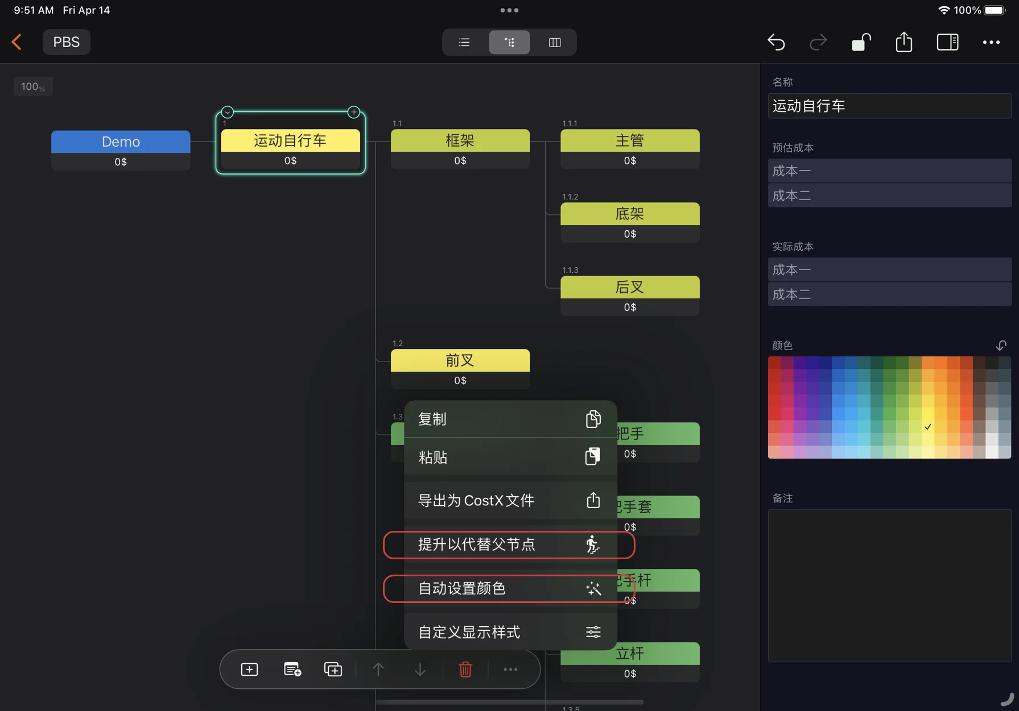Collapse the 运动自行车 node children

click(x=228, y=112)
